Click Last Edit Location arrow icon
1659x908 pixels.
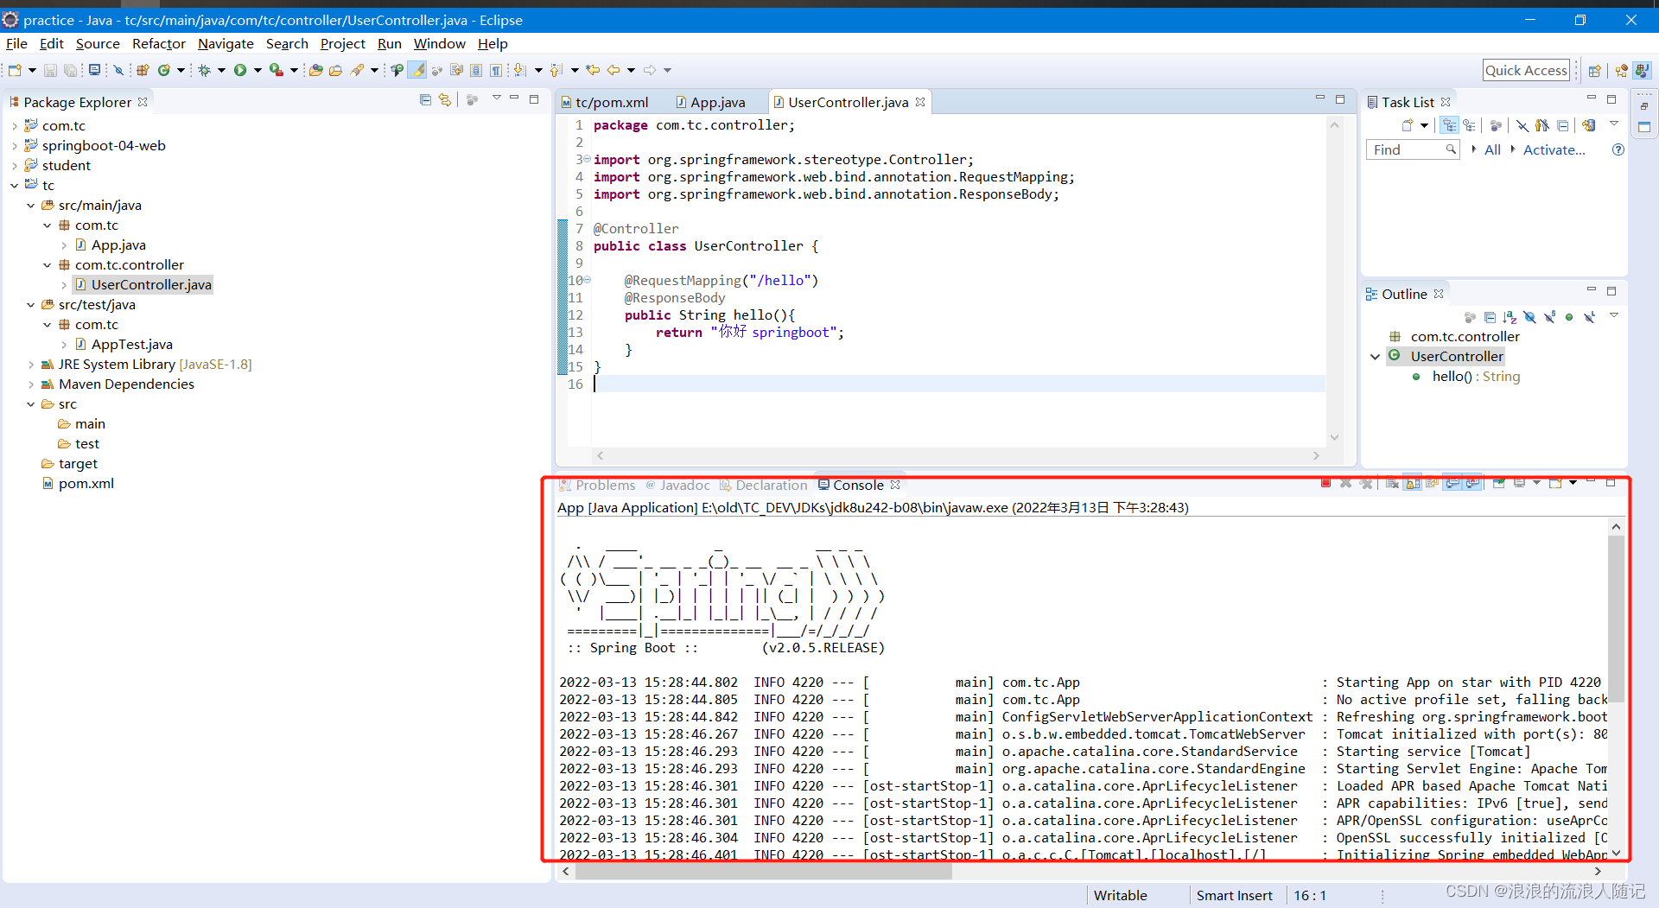[593, 70]
